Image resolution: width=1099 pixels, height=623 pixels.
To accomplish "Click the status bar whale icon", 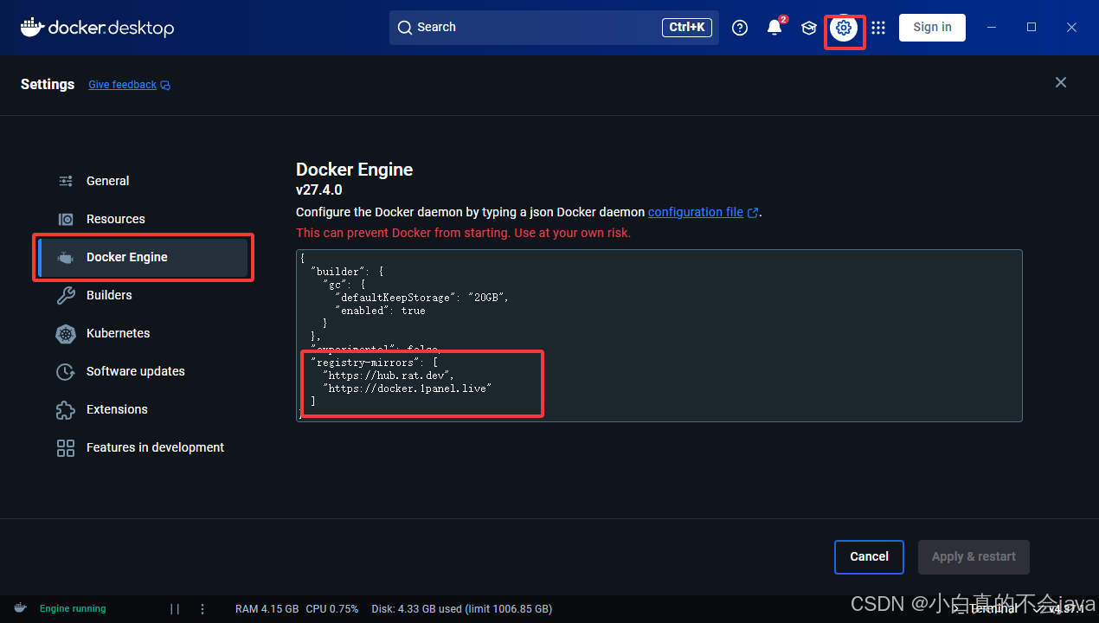I will click(20, 608).
